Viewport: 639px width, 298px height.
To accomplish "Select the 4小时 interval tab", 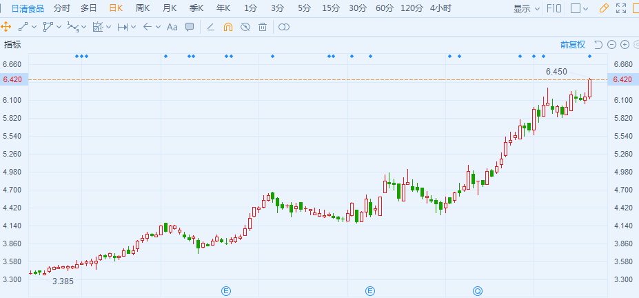I will click(440, 8).
